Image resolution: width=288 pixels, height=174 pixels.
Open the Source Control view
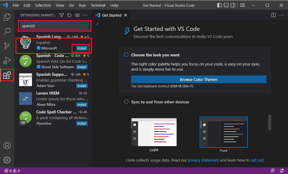pos(7,46)
